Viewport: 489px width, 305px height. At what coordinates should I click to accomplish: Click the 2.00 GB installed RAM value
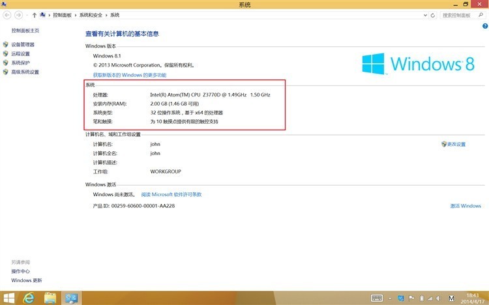174,104
